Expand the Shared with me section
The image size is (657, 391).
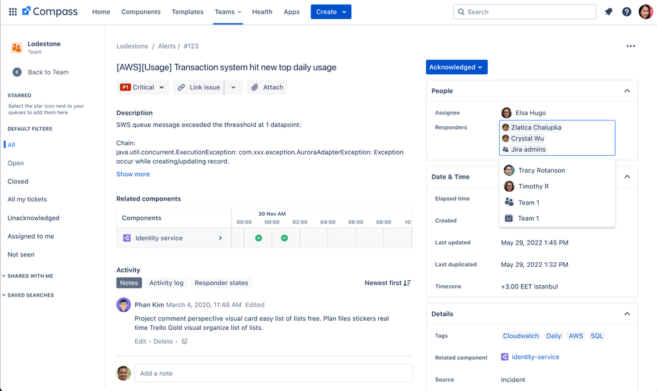(x=28, y=276)
